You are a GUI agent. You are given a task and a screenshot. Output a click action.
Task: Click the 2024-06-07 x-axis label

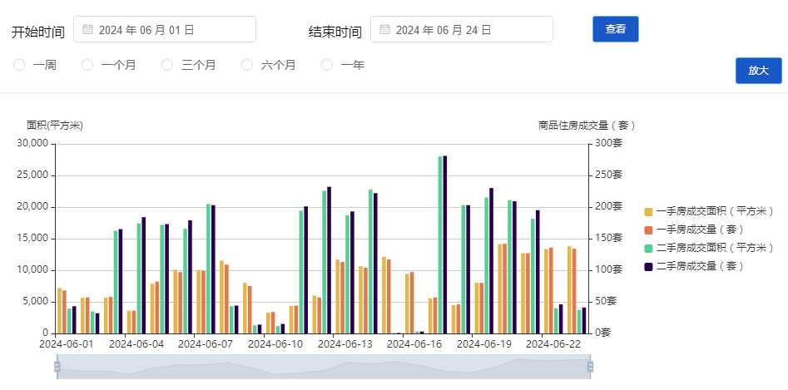pos(206,344)
